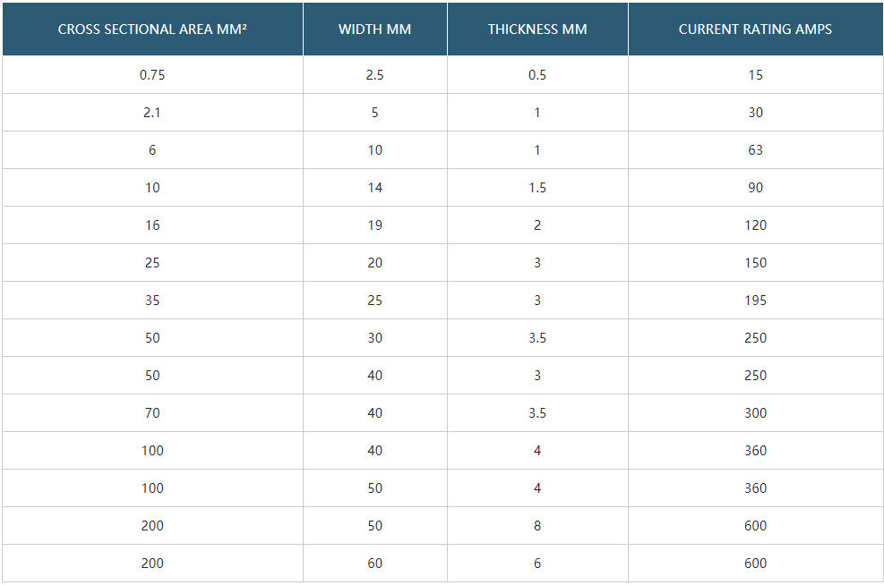Click the Thickness MM column header
Viewport: 884px width, 585px height.
point(537,29)
